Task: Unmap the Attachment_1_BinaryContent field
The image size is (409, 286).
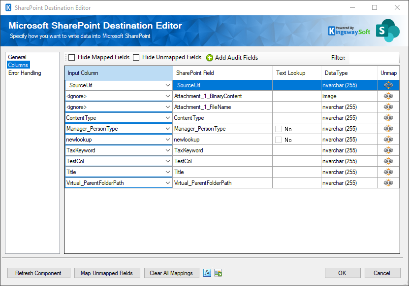Action: tap(388, 96)
